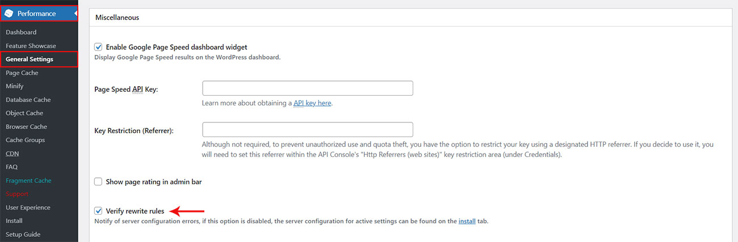Select General Settings in sidebar
738x242 pixels.
(30, 59)
